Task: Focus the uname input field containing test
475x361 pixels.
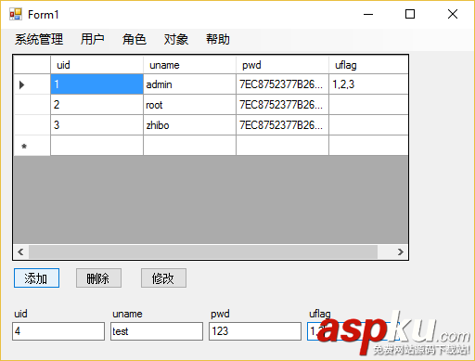Action: (x=157, y=331)
